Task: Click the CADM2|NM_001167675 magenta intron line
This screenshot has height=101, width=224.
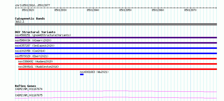Action: click(116, 97)
